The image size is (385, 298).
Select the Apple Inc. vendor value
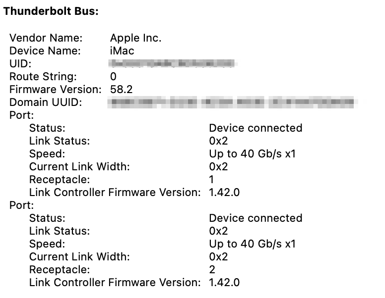tap(135, 38)
